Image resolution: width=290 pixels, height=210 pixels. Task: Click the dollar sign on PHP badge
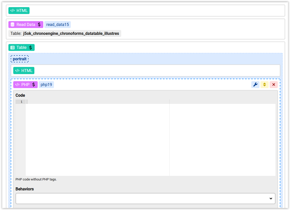click(x=34, y=85)
